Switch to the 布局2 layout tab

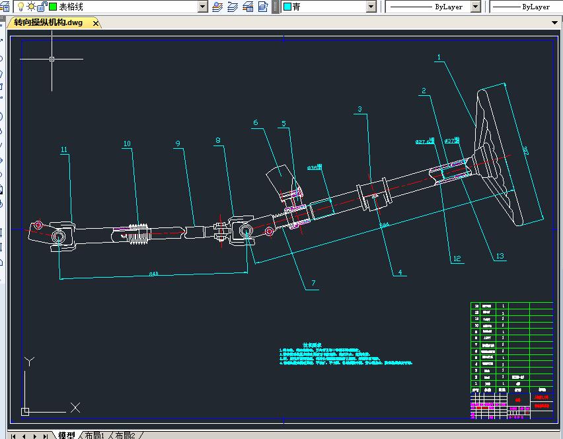tap(125, 435)
